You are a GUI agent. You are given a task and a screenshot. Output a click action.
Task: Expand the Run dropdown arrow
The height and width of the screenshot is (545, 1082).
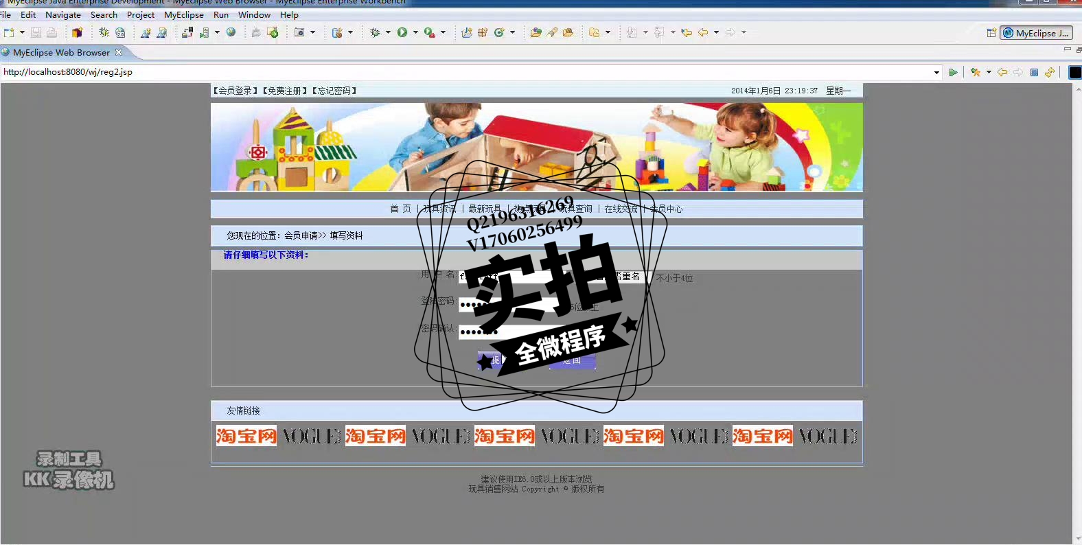pos(415,32)
